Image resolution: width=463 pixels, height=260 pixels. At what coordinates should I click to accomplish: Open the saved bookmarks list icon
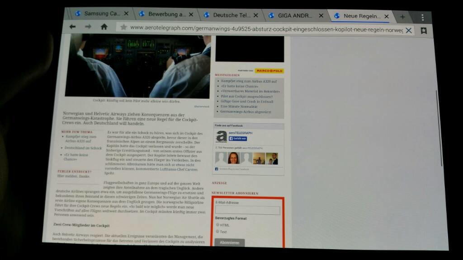click(424, 31)
